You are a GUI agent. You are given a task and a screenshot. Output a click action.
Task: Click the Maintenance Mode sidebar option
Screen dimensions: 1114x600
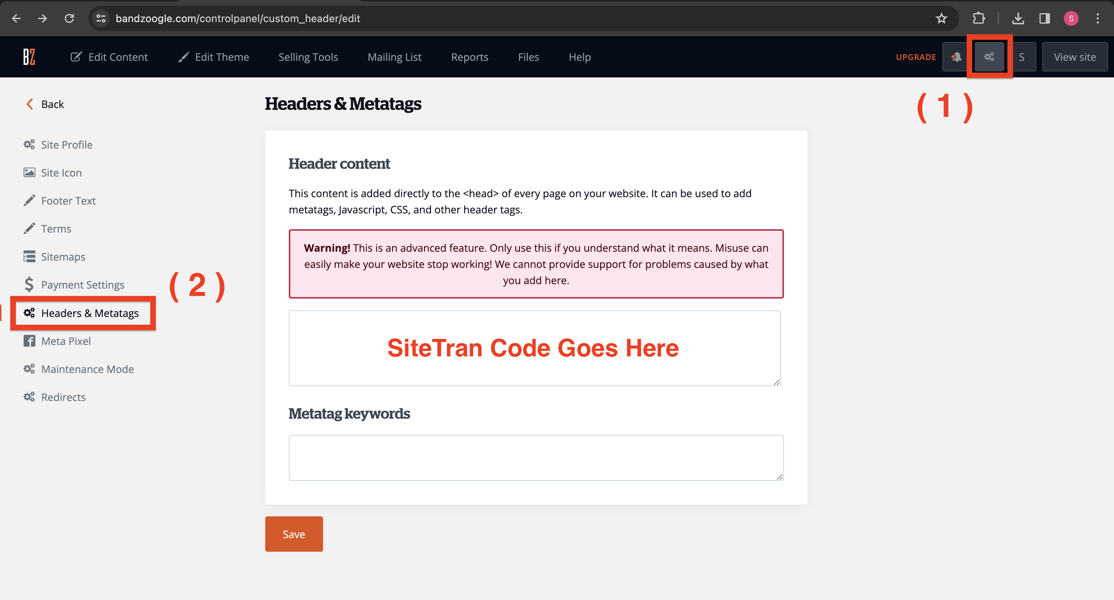(x=88, y=369)
